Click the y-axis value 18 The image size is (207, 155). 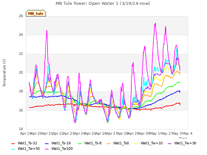pyautogui.click(x=21, y=91)
